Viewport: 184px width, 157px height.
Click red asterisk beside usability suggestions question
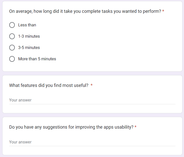tap(135, 127)
